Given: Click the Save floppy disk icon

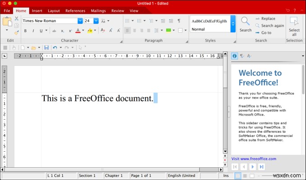Looking at the screenshot, I should coord(46,48).
